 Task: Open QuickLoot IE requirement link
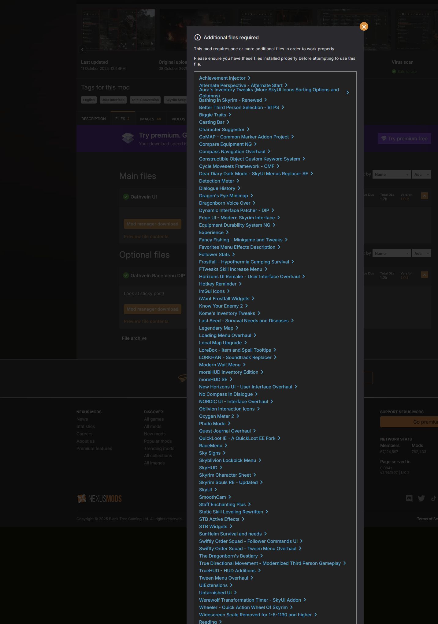point(237,438)
